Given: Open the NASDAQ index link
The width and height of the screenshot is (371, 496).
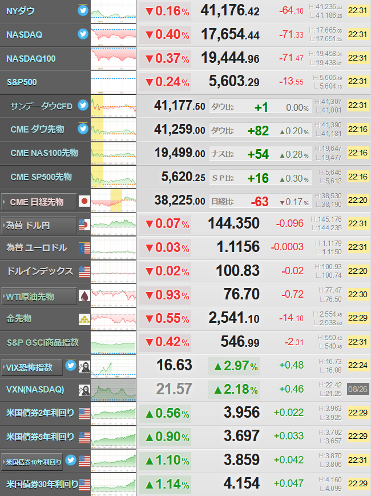Looking at the screenshot, I should coord(25,34).
